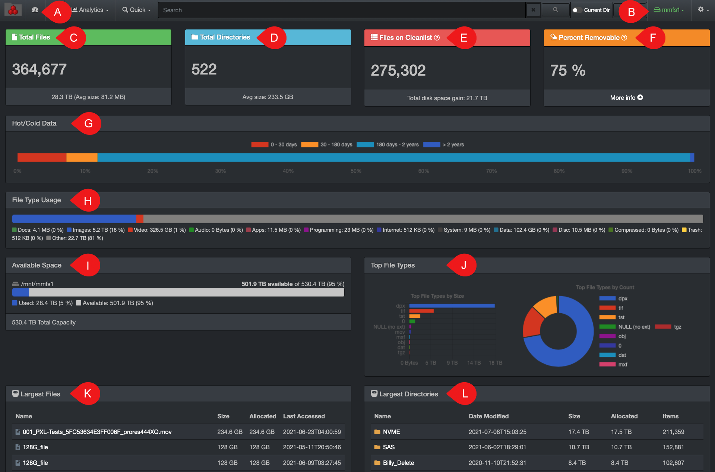This screenshot has width=715, height=472.
Task: Open the dashboard gauge icon
Action: click(35, 10)
